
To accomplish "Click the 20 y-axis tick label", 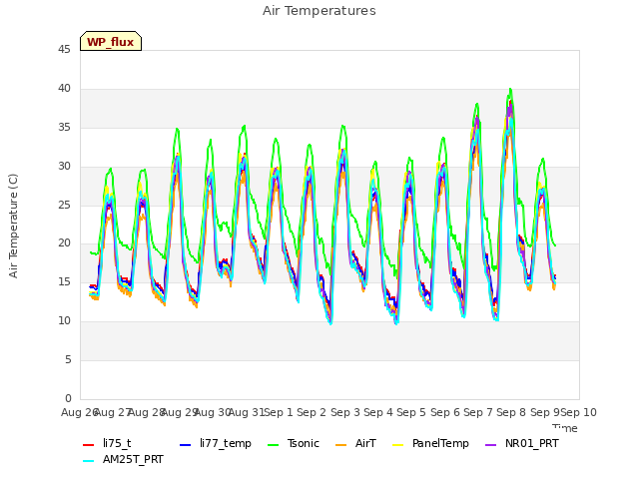I will pos(64,243).
